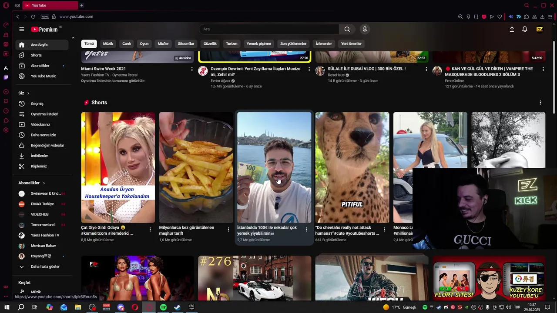Open Beğendiğim videolar in the sidebar
Screen dimensions: 557x313
pyautogui.click(x=42, y=145)
